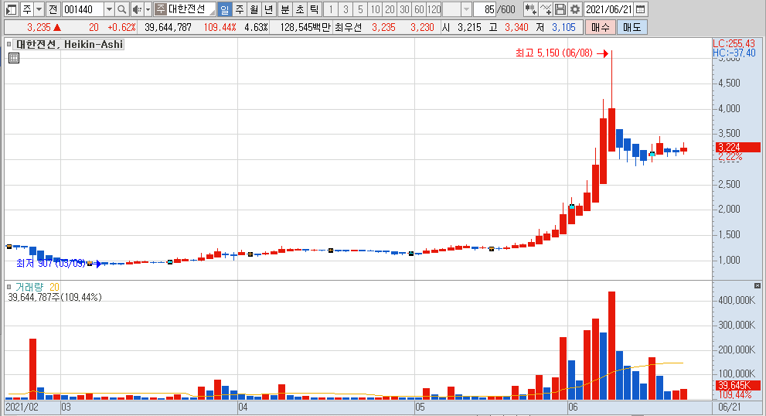Set interval to 1

[x=331, y=9]
